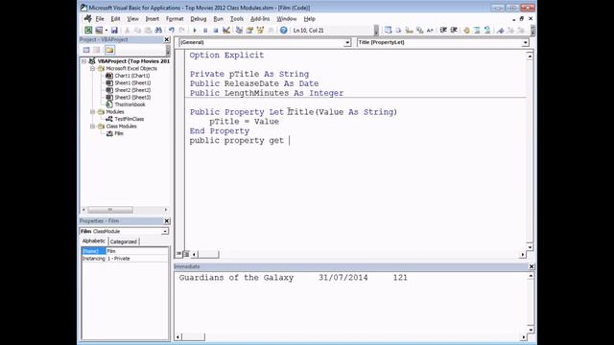This screenshot has height=345, width=614.
Task: Undo the last edit from the toolbar
Action: 172,30
